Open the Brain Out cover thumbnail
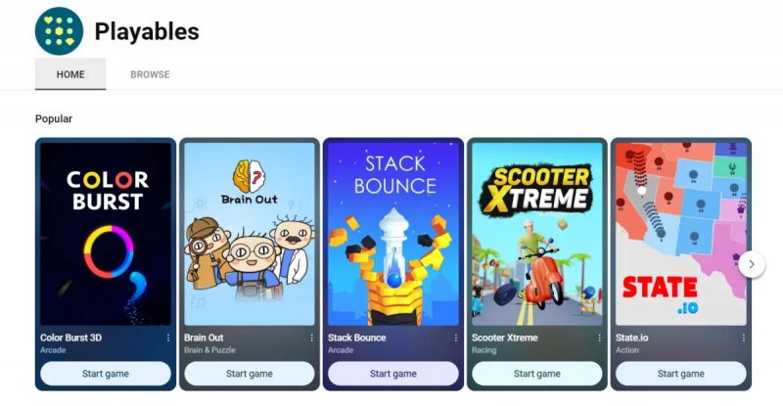 [250, 234]
